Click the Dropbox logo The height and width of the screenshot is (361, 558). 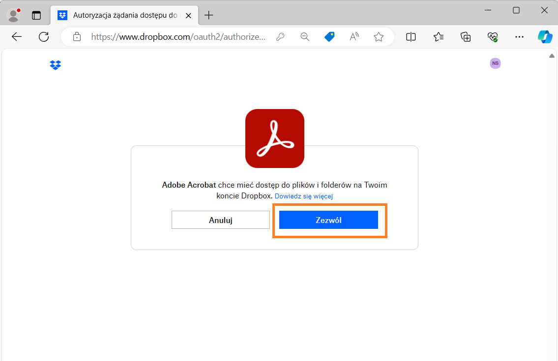pos(56,65)
